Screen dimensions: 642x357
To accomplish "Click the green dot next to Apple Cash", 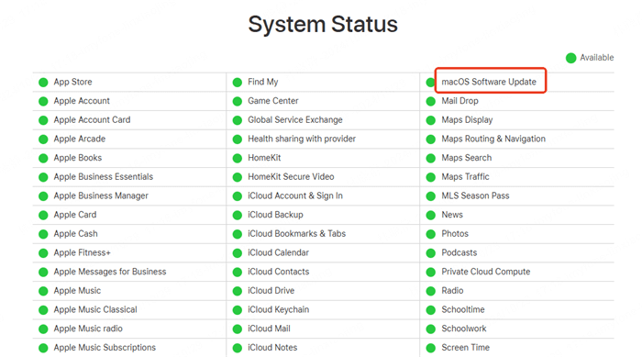I will 43,234.
